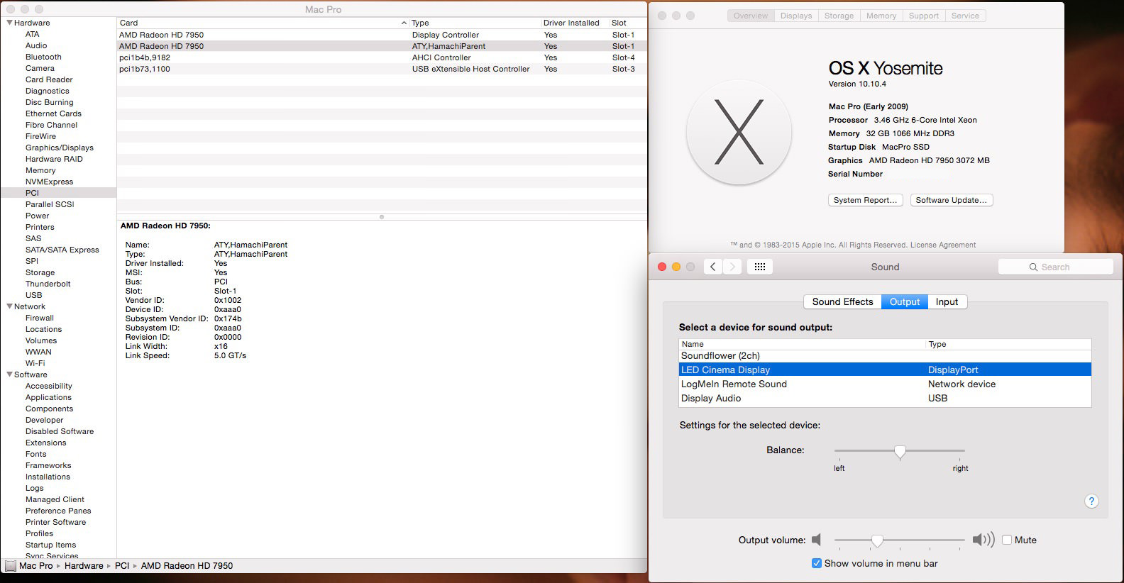1124x583 pixels.
Task: Switch to the Input tab
Action: [947, 301]
